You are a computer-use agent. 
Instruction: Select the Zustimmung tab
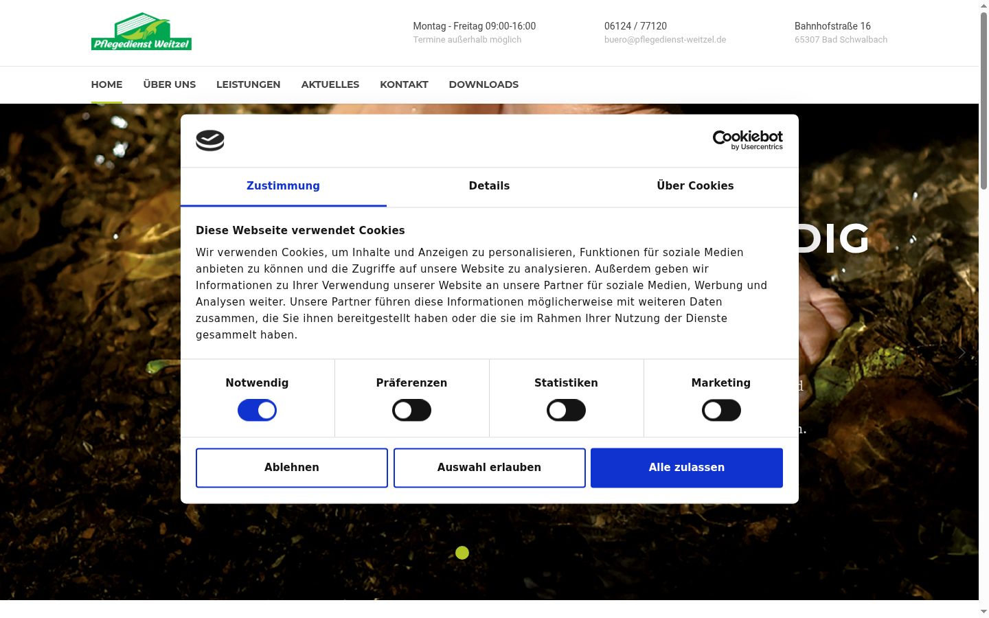(283, 186)
